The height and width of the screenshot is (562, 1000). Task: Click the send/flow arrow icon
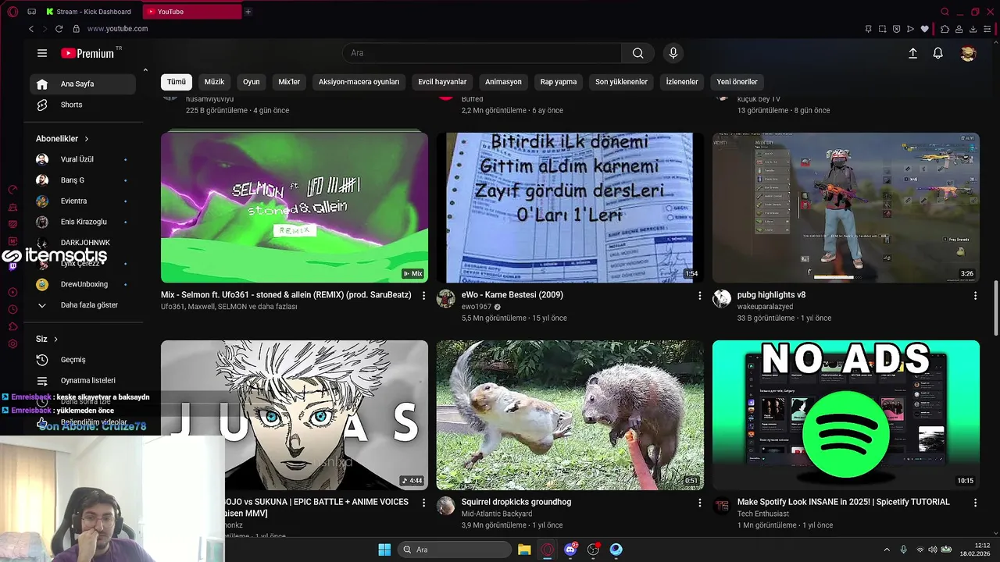(911, 29)
